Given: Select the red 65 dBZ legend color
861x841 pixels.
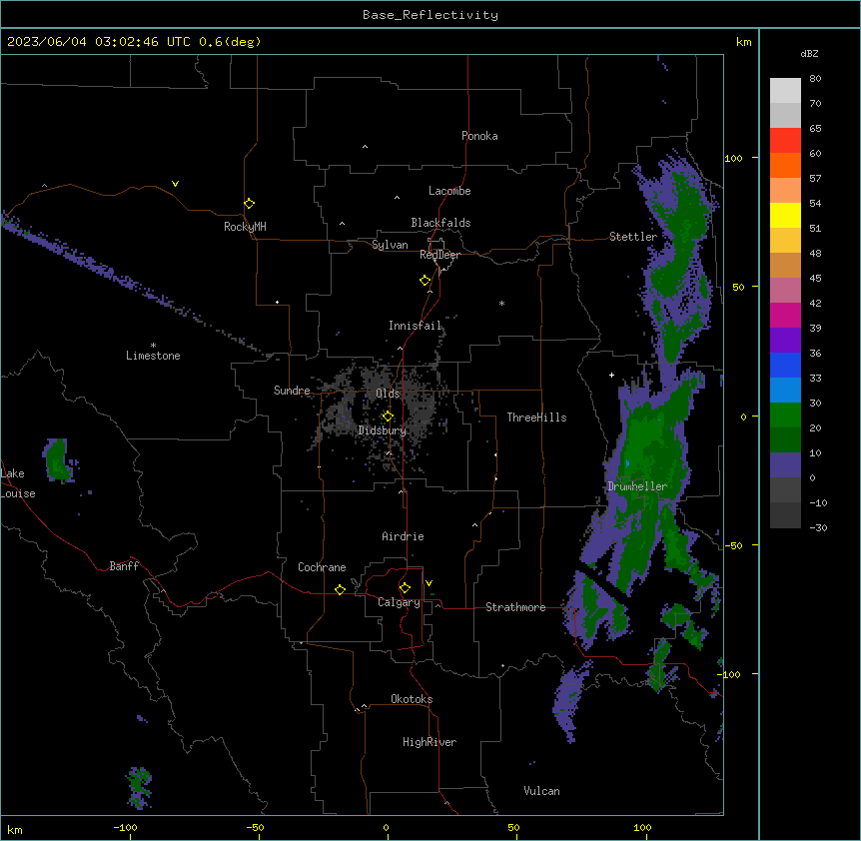Looking at the screenshot, I should 785,140.
